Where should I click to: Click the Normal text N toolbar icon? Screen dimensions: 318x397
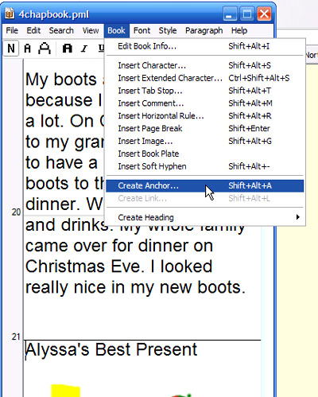click(x=11, y=49)
